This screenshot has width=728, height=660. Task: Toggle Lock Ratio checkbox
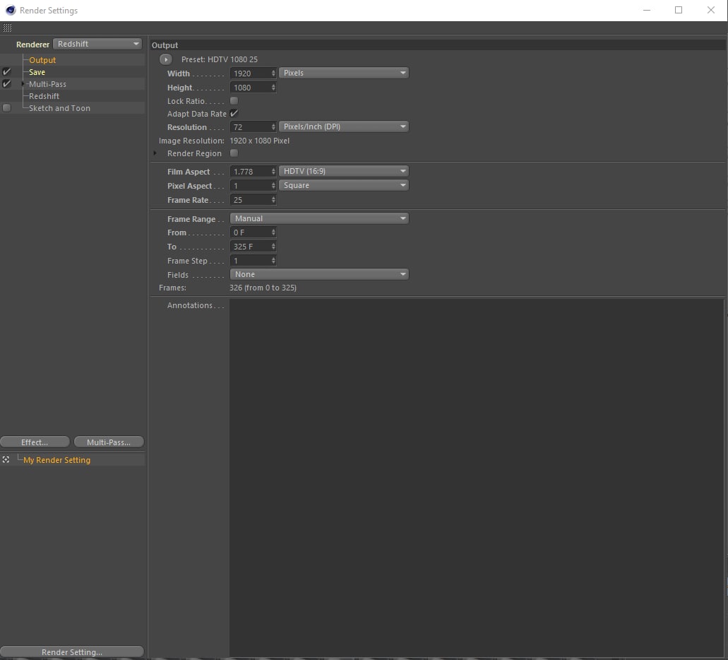[234, 101]
